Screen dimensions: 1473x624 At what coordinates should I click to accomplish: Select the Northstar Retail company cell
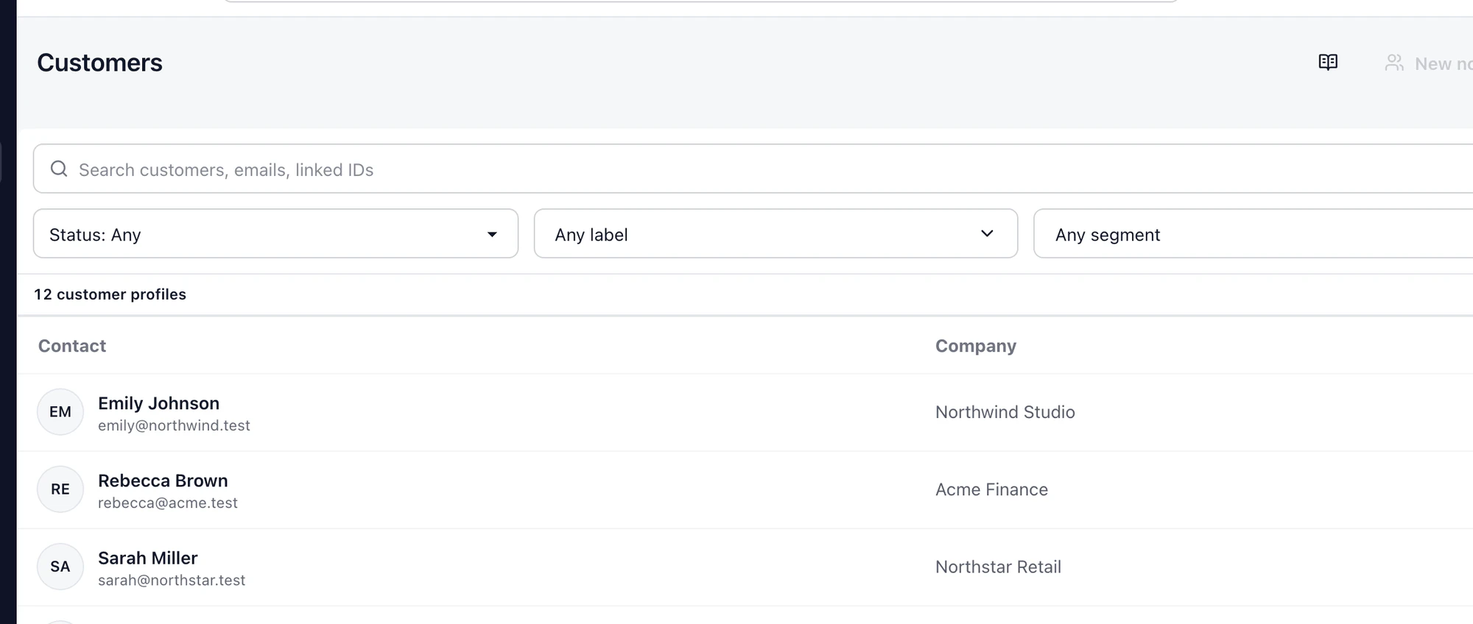[998, 567]
